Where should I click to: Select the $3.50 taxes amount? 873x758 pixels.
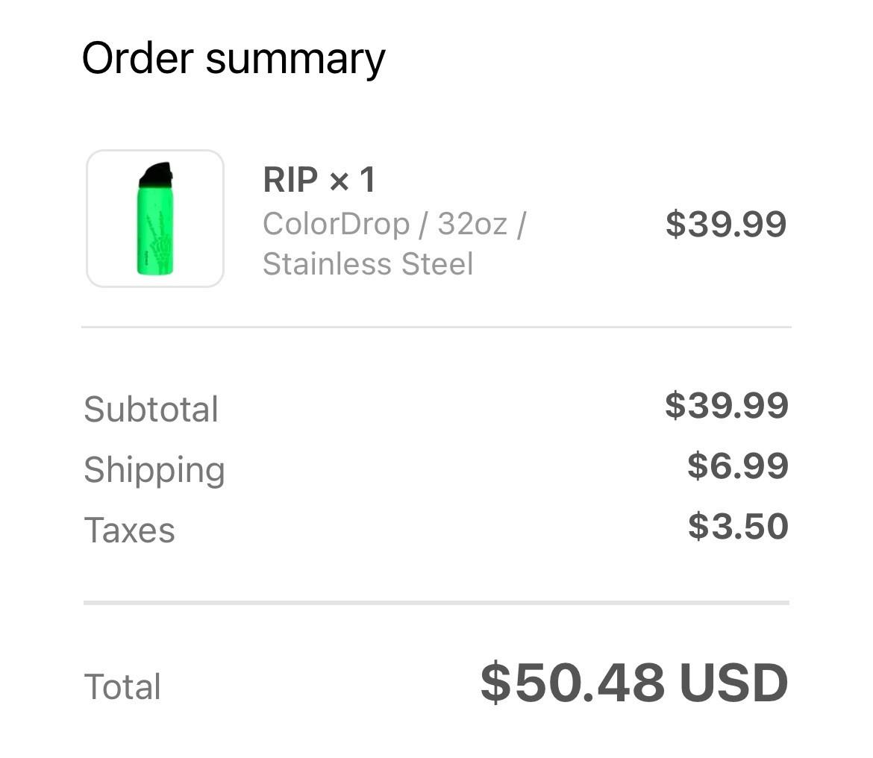737,526
